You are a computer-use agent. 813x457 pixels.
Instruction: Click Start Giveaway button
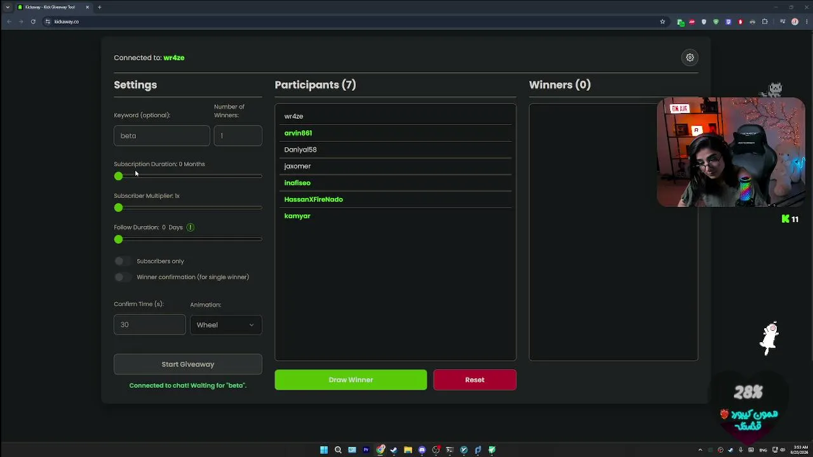187,364
